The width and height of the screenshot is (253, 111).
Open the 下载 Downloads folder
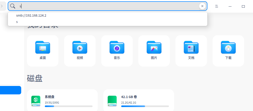228,51
